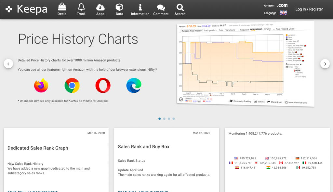
Task: Click 'Update April 2nd' text
Action: 130,170
